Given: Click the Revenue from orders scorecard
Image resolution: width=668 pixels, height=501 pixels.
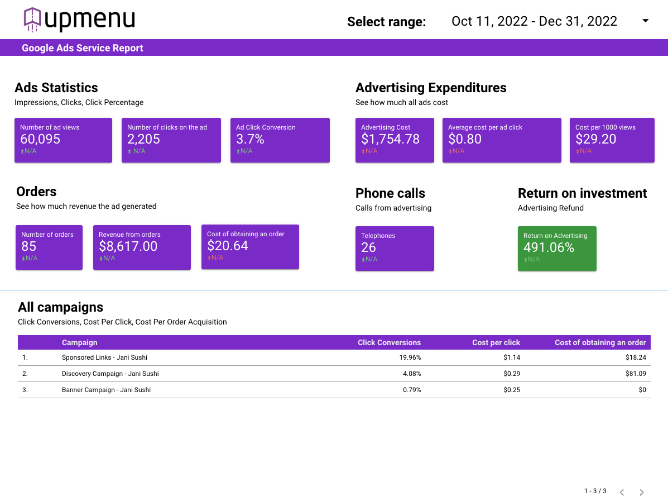Looking at the screenshot, I should click(x=142, y=247).
